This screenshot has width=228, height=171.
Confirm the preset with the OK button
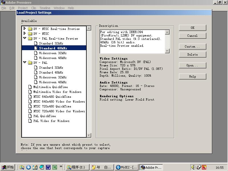pyautogui.click(x=193, y=28)
